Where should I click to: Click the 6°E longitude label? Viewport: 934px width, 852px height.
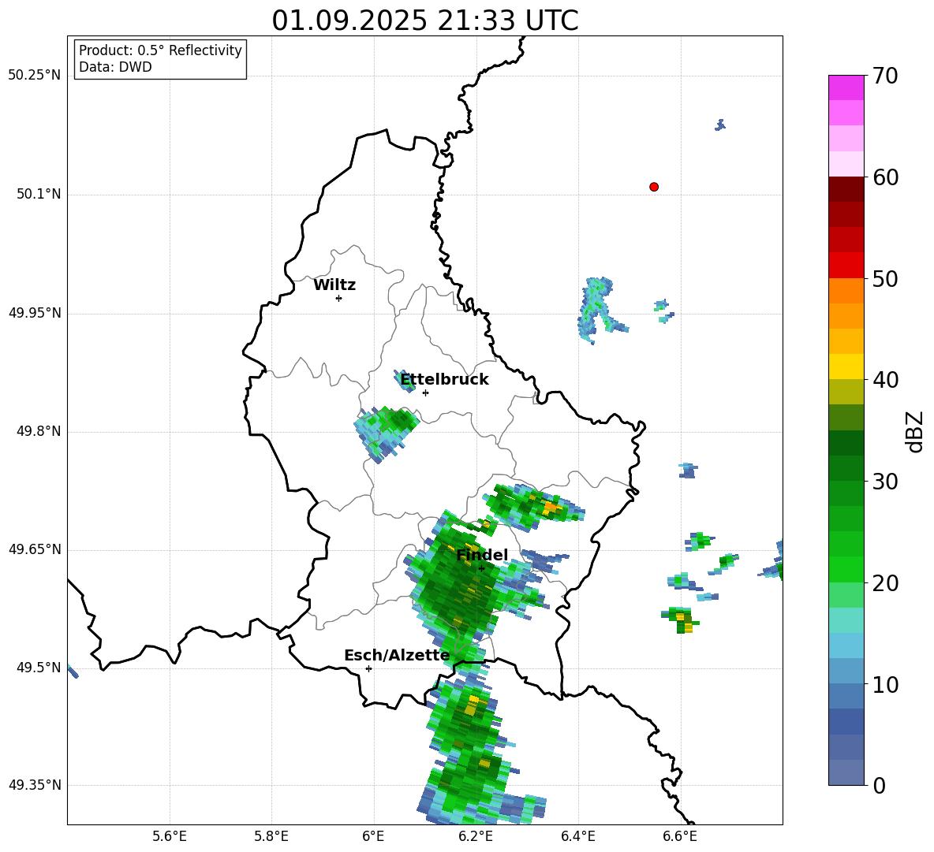(373, 837)
